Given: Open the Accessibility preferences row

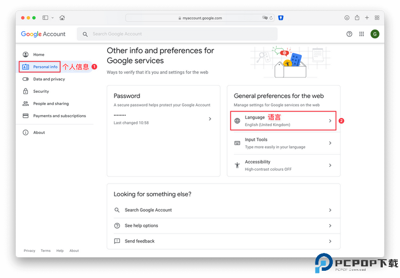Looking at the screenshot, I should click(283, 165).
